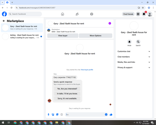Expand the Chat members section
This screenshot has height=125, width=156.
[134, 57]
